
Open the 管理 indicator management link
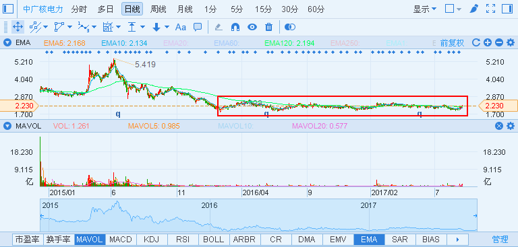coord(500,240)
